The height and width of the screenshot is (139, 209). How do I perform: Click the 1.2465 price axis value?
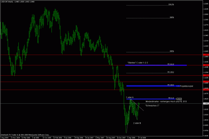(x=206, y=35)
